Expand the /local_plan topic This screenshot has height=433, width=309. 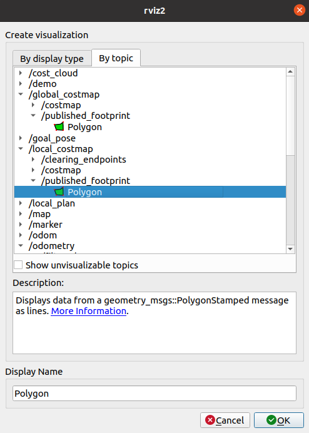21,203
